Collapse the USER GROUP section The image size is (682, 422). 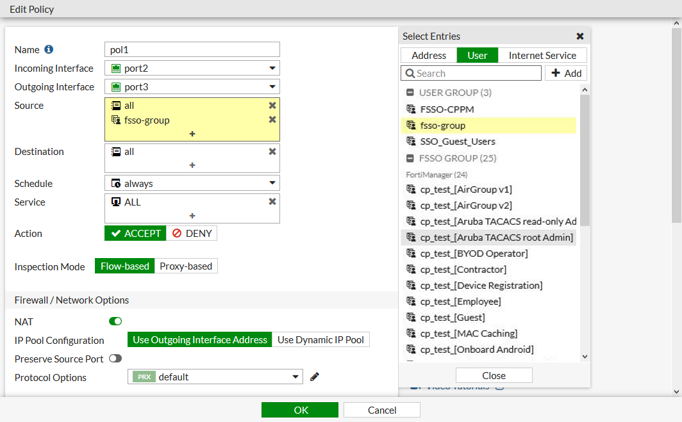coord(410,92)
